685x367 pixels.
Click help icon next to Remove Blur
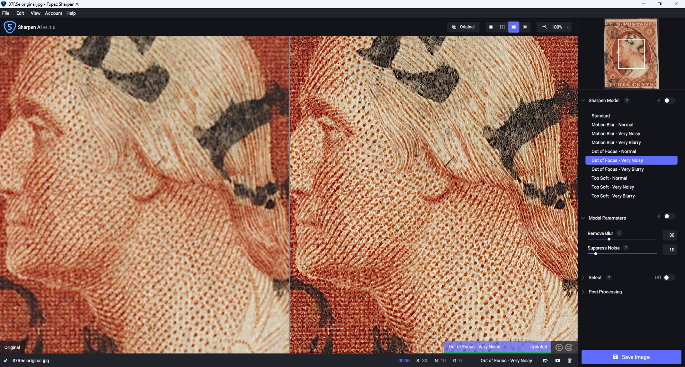coord(619,233)
